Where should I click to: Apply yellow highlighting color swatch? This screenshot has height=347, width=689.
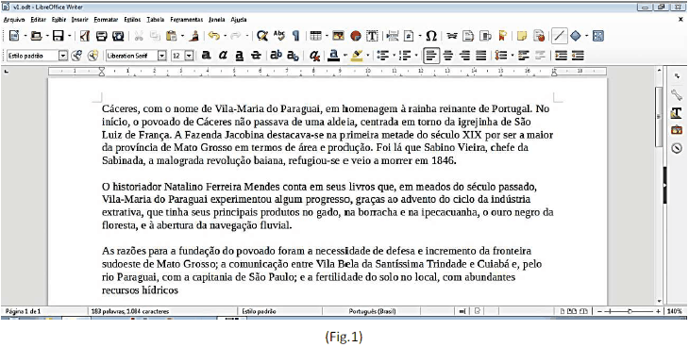point(357,56)
